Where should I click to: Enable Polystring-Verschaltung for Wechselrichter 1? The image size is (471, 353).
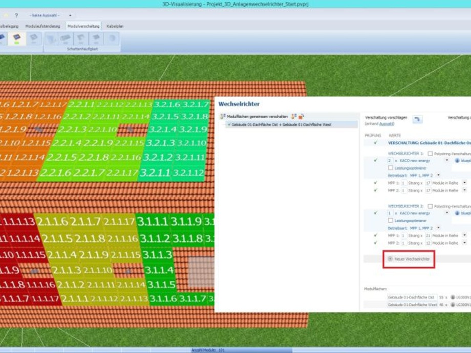[x=430, y=153]
